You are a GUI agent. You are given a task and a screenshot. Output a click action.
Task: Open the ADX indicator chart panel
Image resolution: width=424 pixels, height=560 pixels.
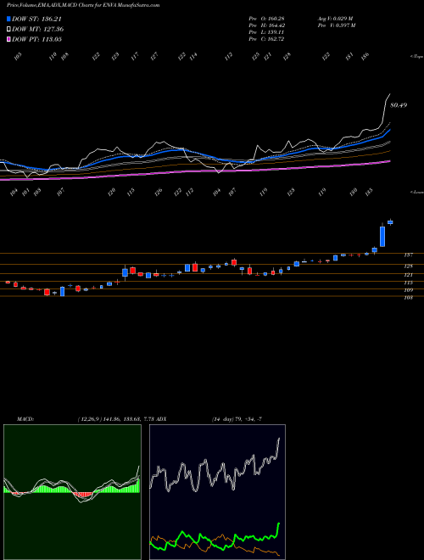pyautogui.click(x=217, y=492)
